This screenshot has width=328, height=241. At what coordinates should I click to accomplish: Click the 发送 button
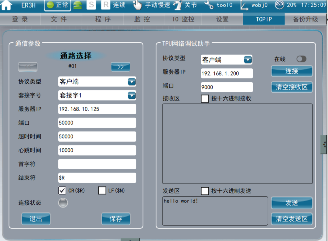pyautogui.click(x=292, y=203)
